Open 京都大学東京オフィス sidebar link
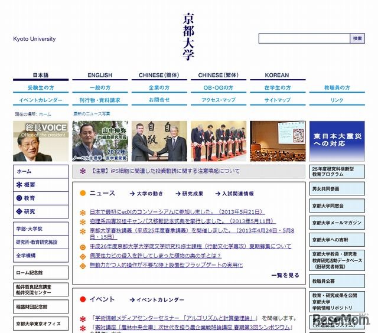 41,324
